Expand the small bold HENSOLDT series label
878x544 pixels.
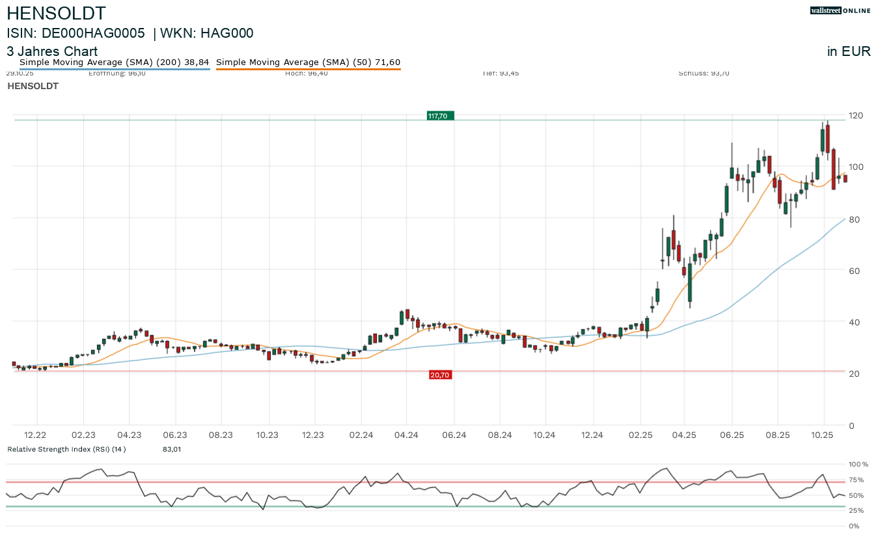[x=33, y=86]
